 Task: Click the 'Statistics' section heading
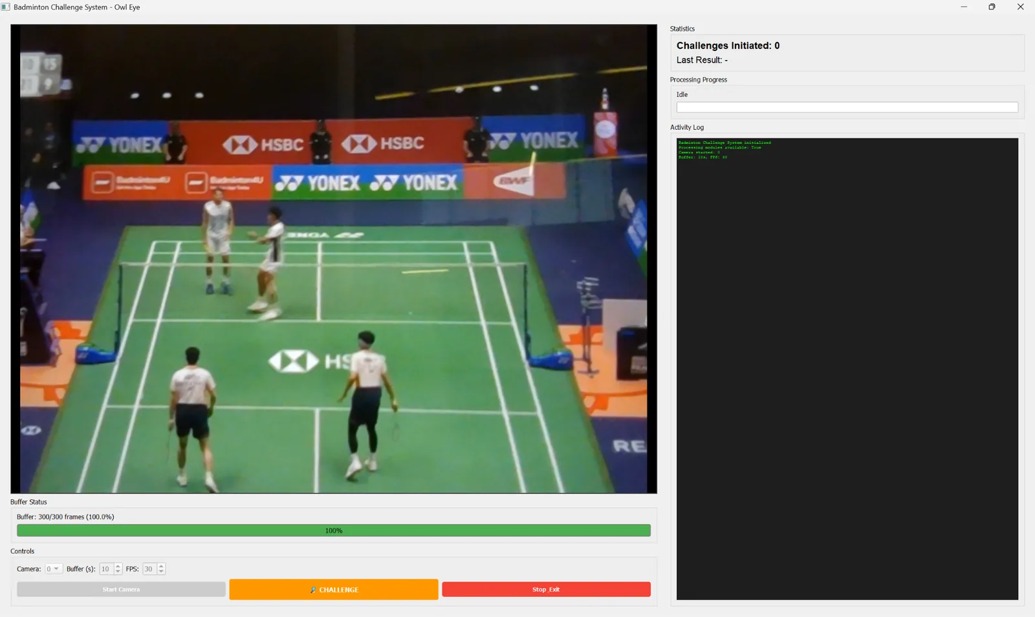coord(682,29)
